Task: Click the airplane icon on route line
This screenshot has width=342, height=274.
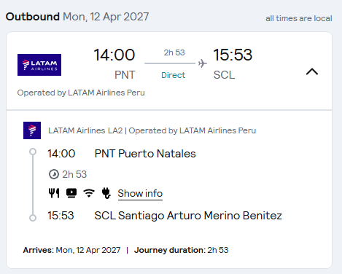Action: click(x=202, y=63)
